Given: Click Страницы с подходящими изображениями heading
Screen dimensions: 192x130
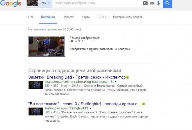Looking at the screenshot, I should pyautogui.click(x=75, y=71).
